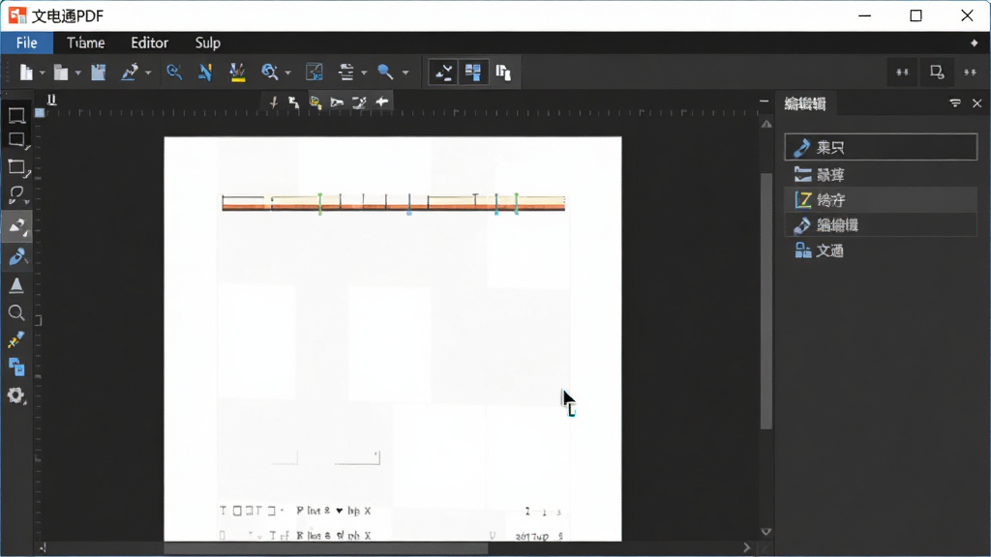Click the pause-like bars icon above the ruler
Image resolution: width=991 pixels, height=557 pixels.
[x=52, y=100]
